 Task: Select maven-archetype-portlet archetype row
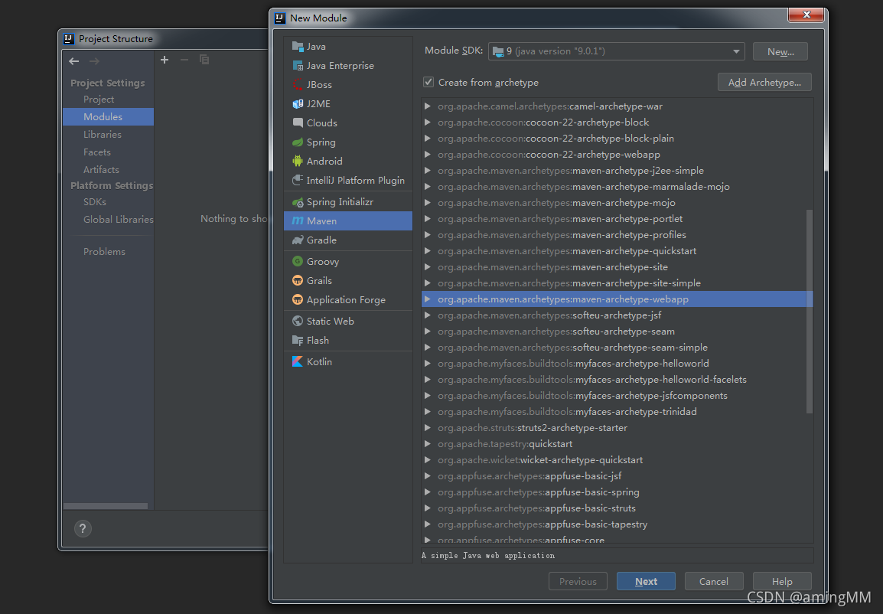617,218
